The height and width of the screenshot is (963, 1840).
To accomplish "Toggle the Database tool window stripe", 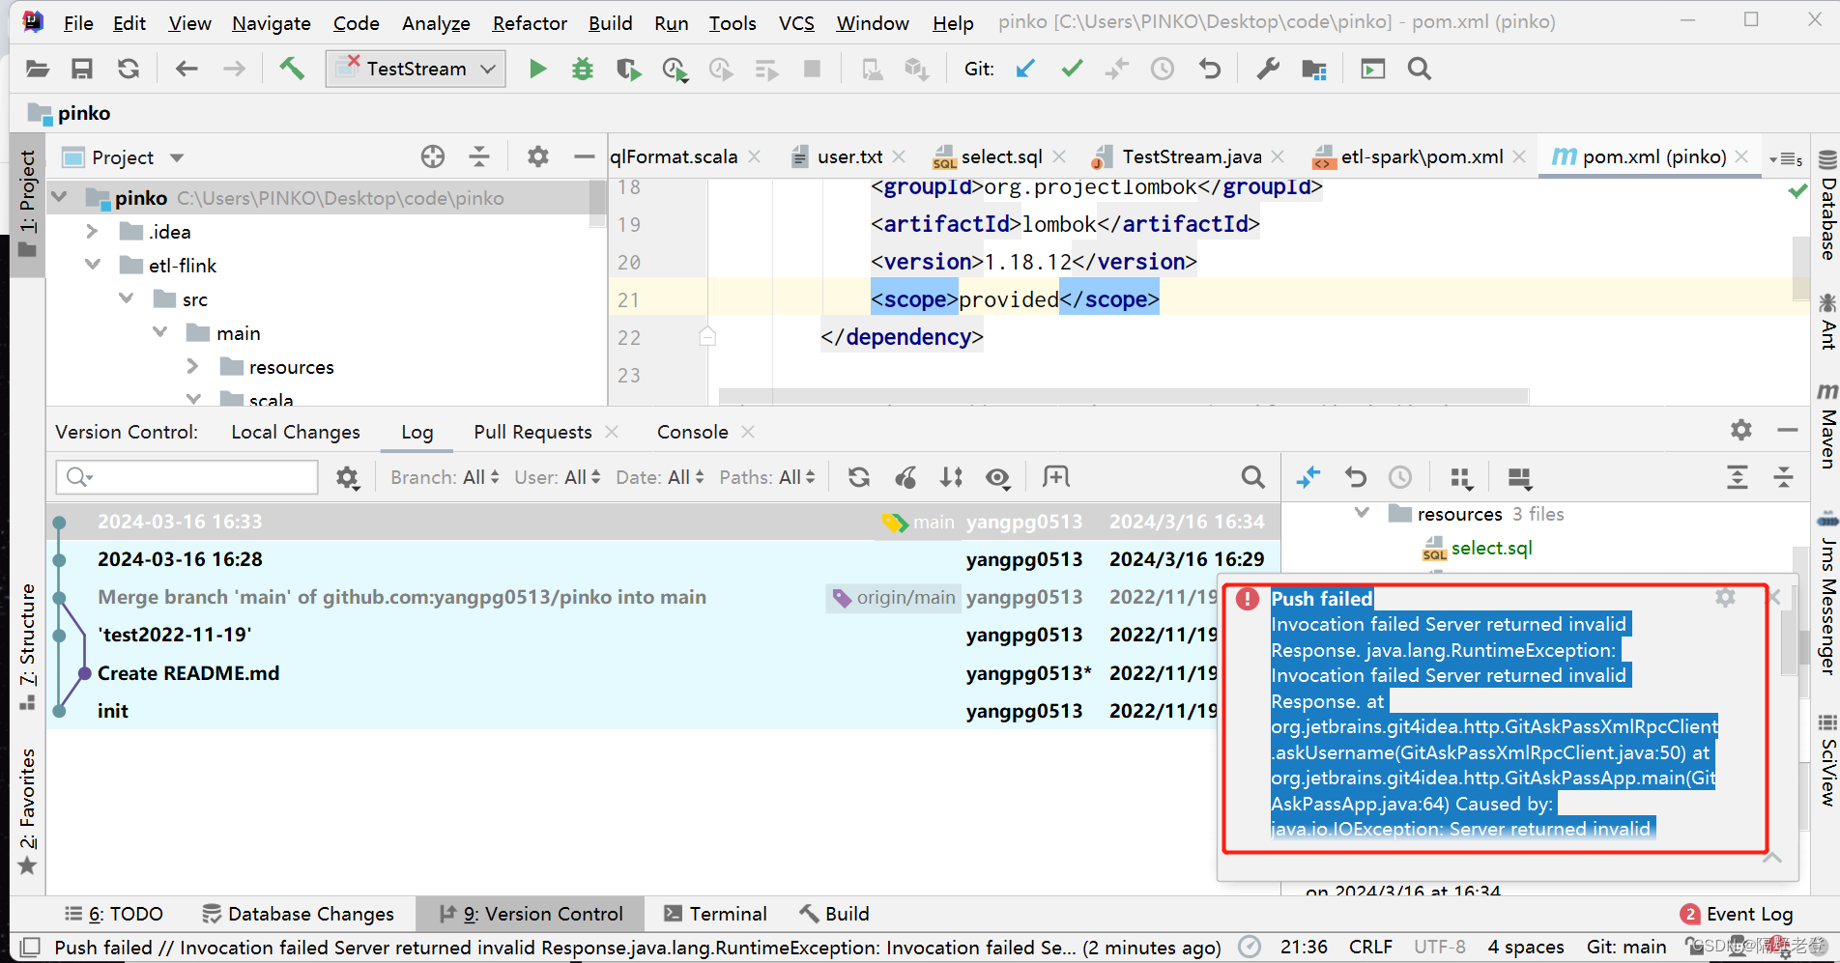I will 1827,205.
